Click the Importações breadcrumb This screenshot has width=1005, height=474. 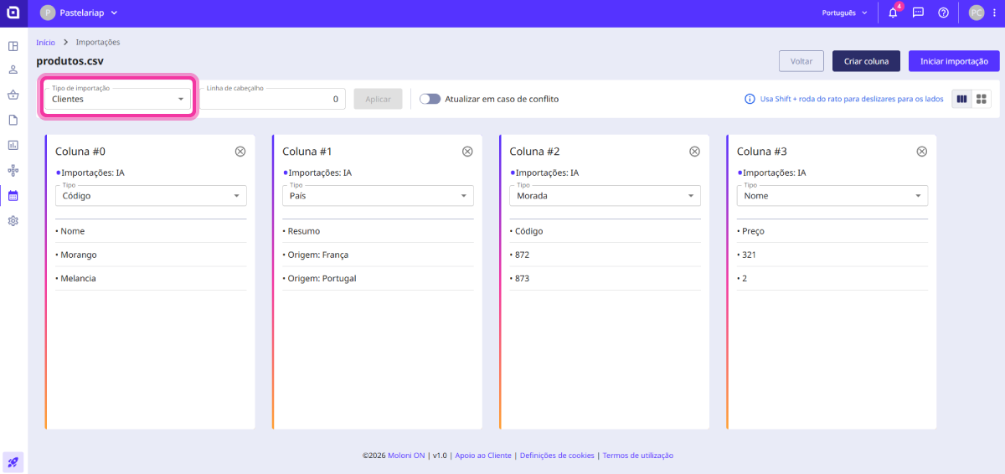98,42
